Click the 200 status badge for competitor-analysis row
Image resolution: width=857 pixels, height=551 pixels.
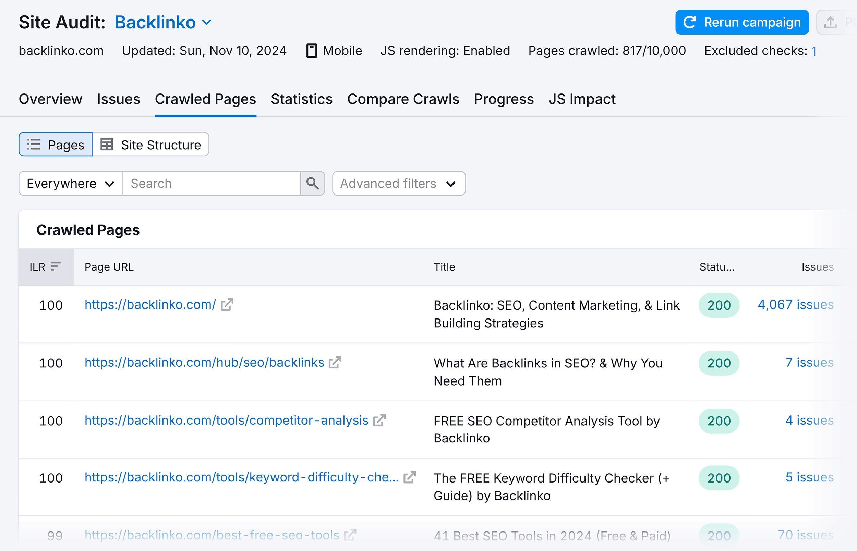click(719, 421)
